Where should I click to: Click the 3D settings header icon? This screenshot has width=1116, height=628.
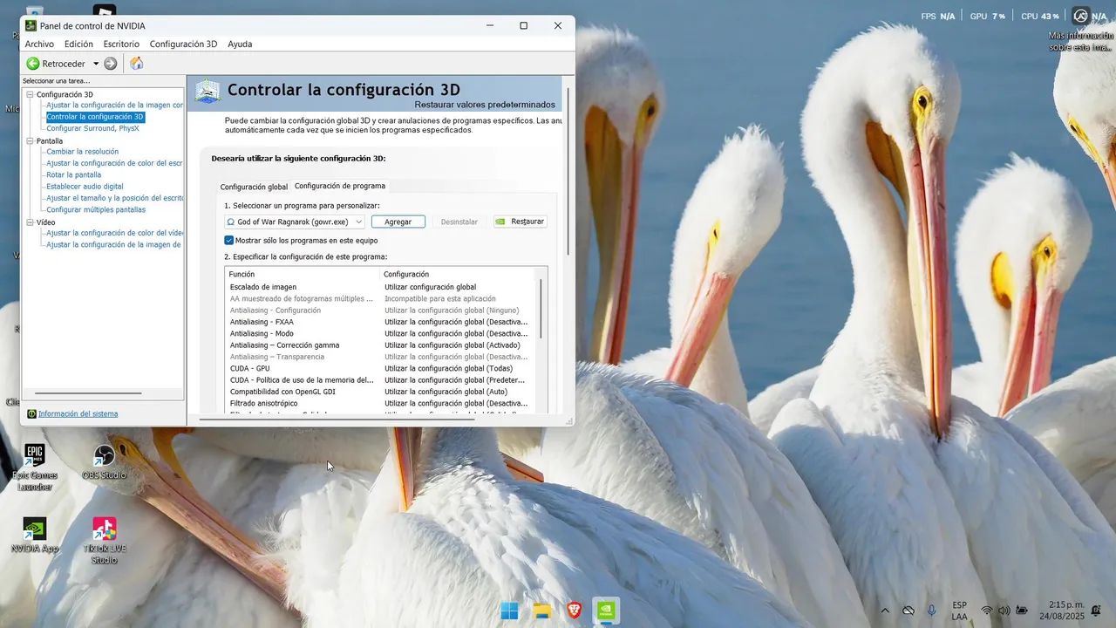208,92
